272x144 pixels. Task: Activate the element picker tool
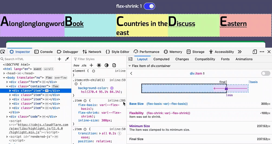[x=3, y=52]
